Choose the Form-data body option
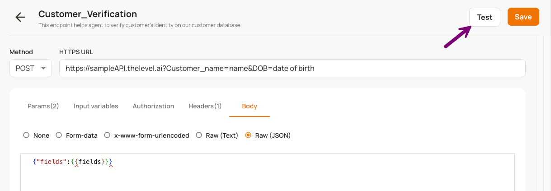 [x=59, y=135]
